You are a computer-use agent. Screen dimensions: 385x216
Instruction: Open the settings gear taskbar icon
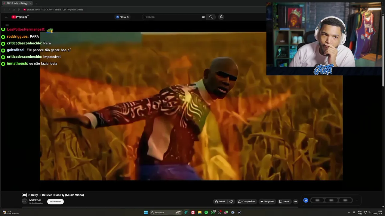tap(233, 212)
